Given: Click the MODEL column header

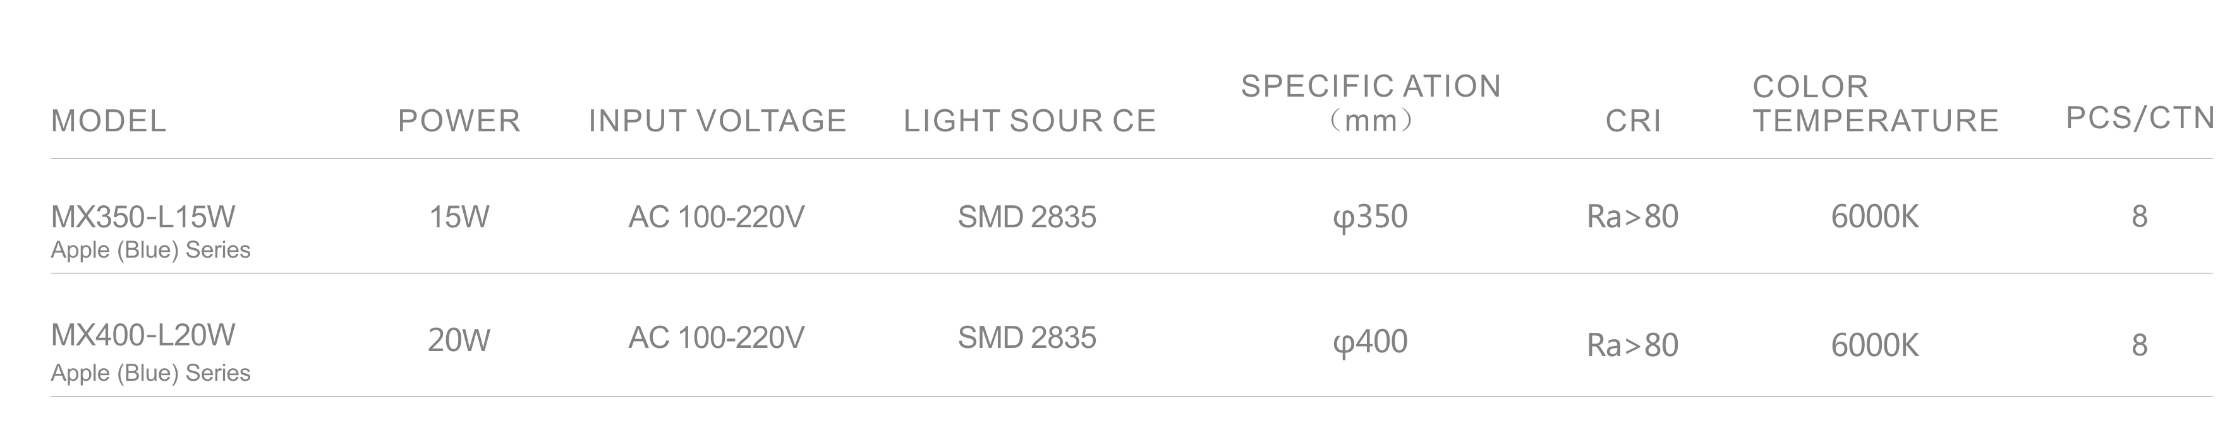Looking at the screenshot, I should (x=108, y=120).
